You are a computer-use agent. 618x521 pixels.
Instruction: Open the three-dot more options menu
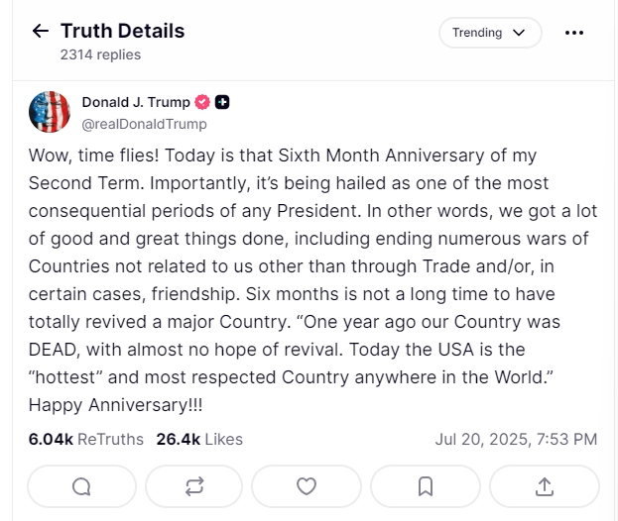point(574,33)
